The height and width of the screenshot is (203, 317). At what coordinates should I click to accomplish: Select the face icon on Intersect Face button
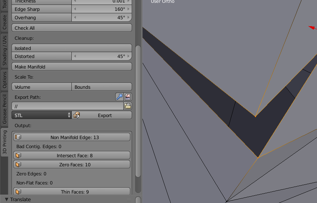18,155
